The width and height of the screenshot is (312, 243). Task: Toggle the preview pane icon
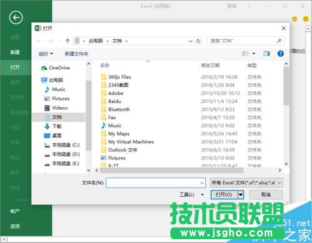[266, 54]
